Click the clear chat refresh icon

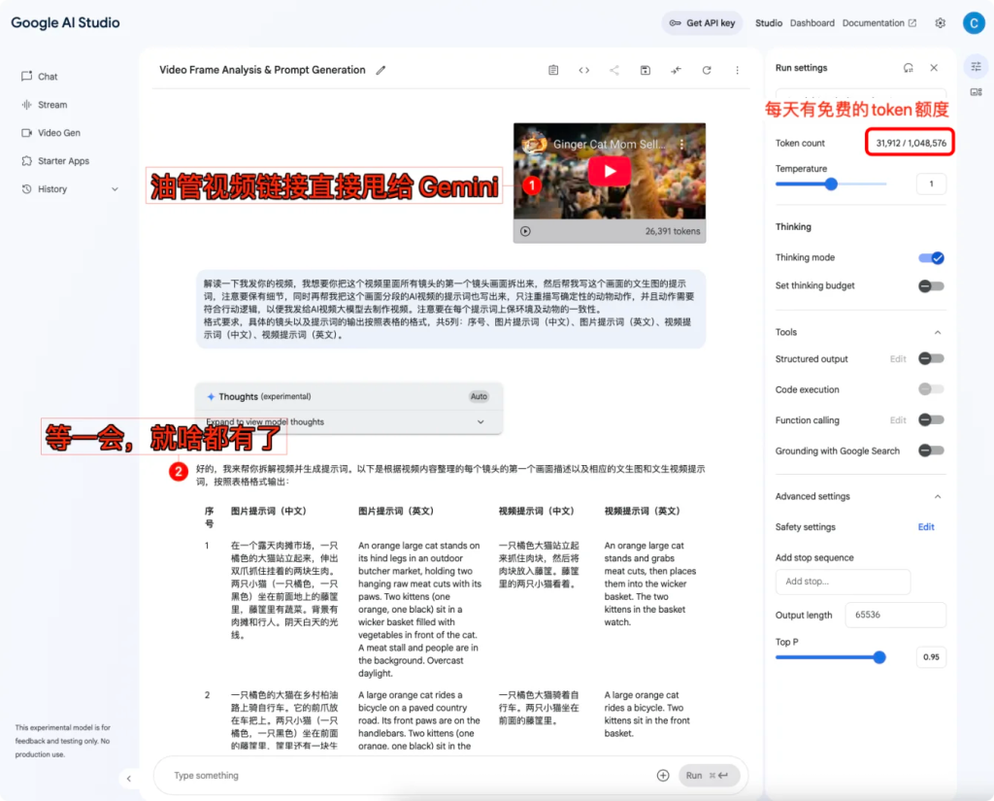707,71
